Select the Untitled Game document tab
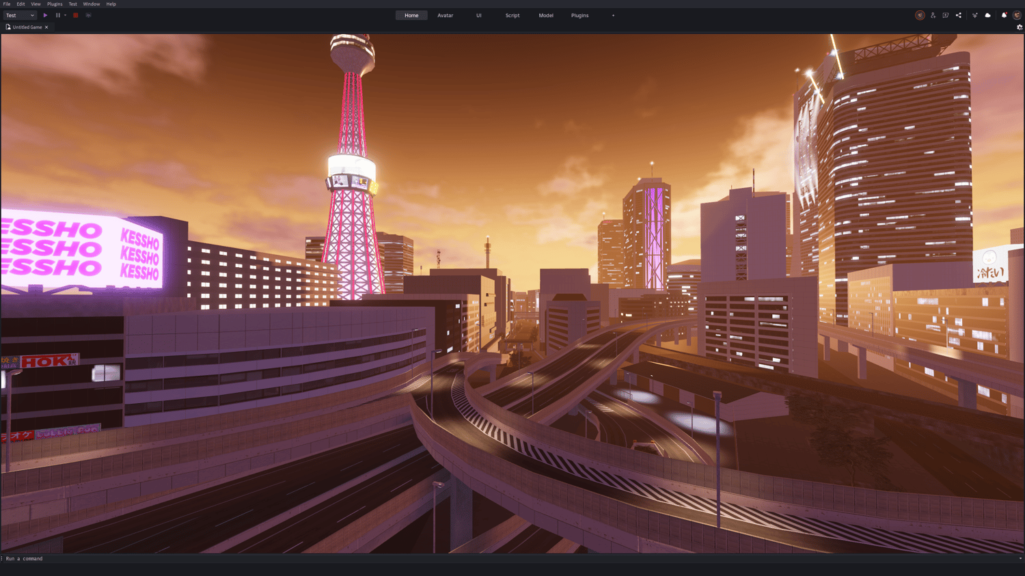Image resolution: width=1025 pixels, height=576 pixels. tap(27, 27)
